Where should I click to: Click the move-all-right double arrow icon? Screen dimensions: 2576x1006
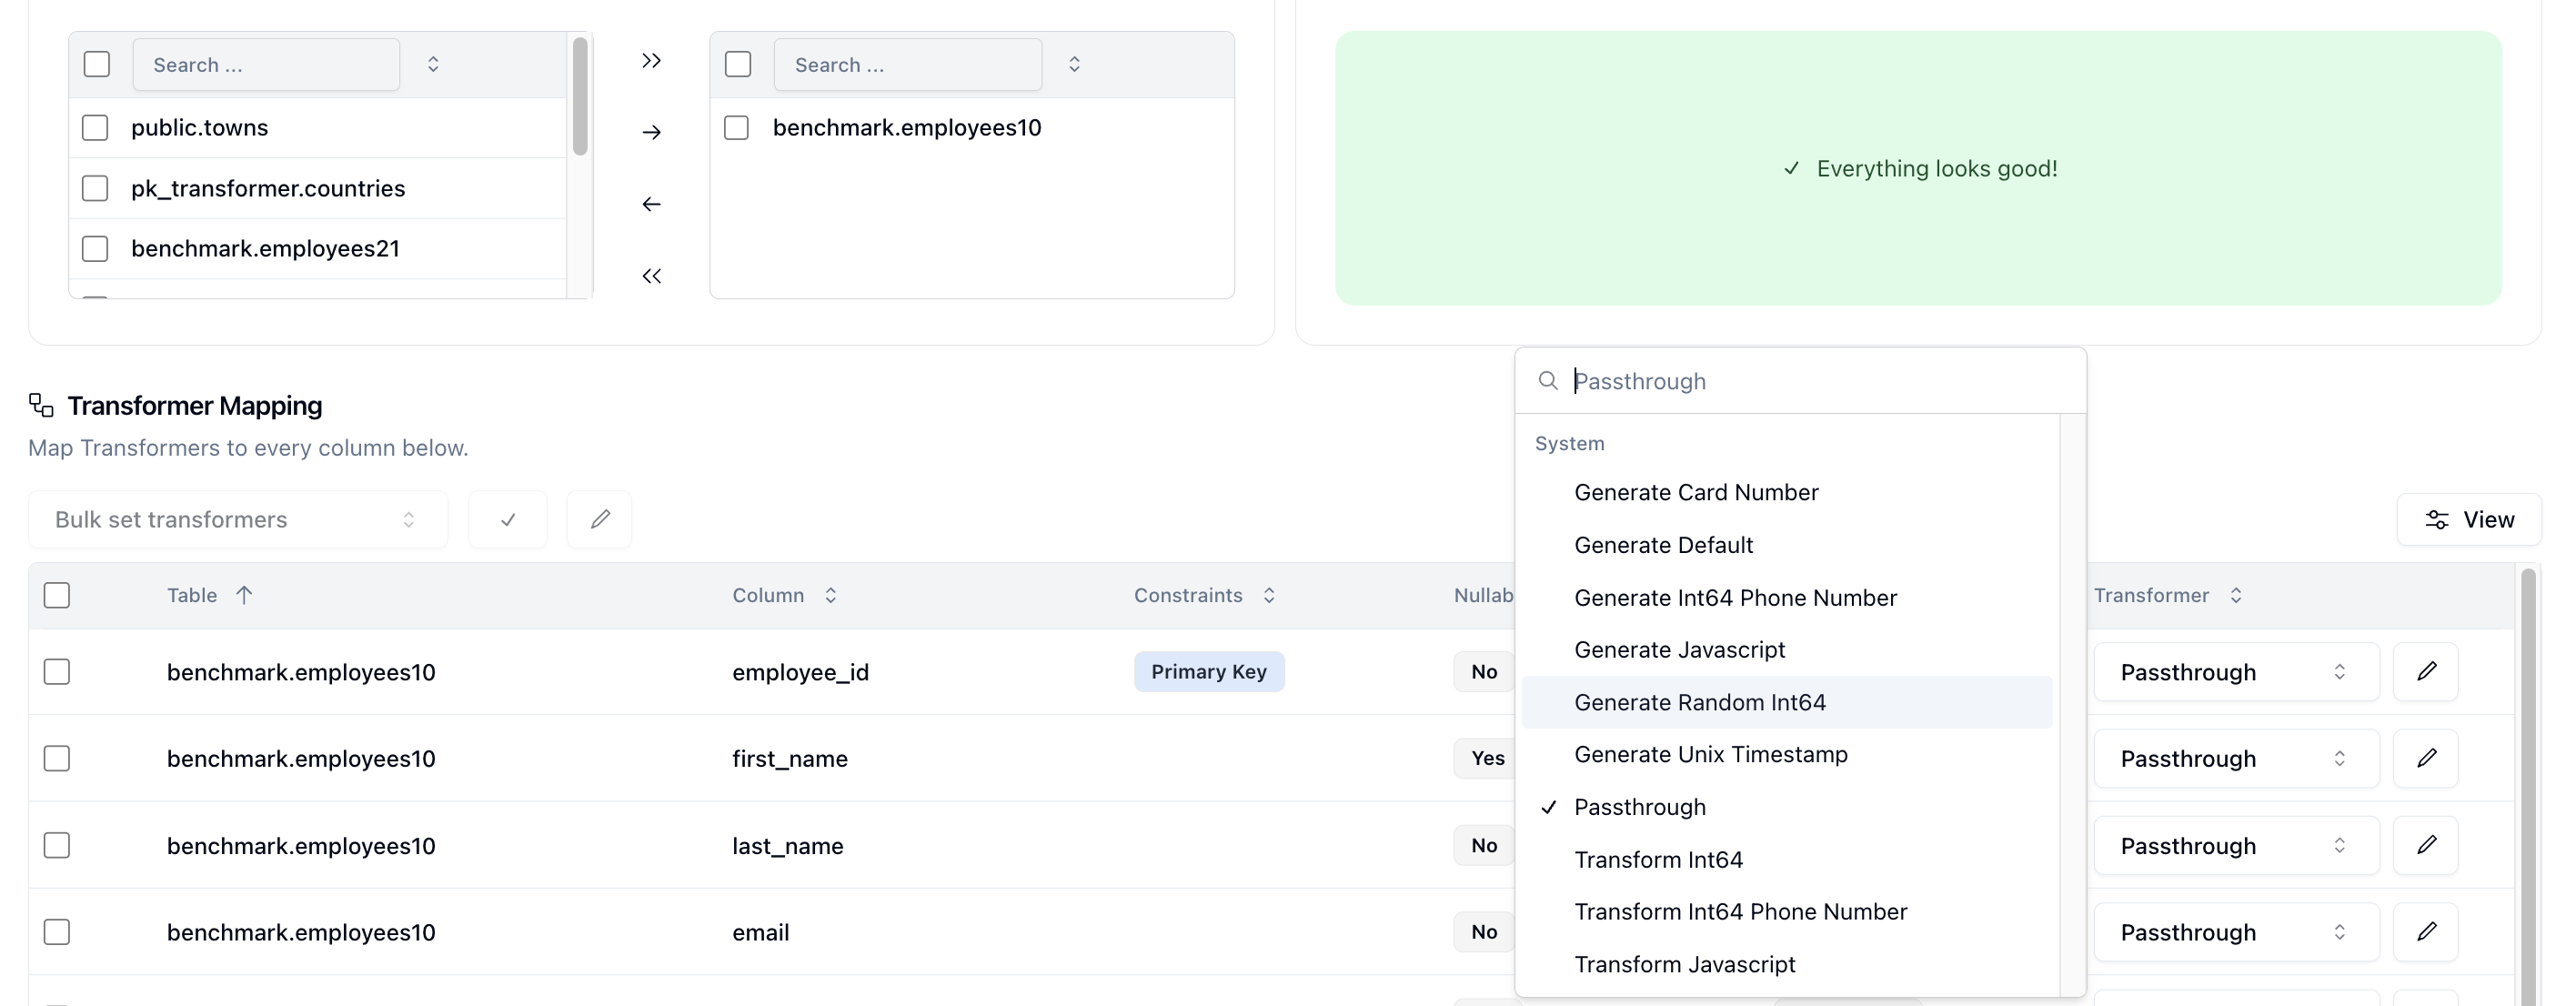tap(651, 61)
